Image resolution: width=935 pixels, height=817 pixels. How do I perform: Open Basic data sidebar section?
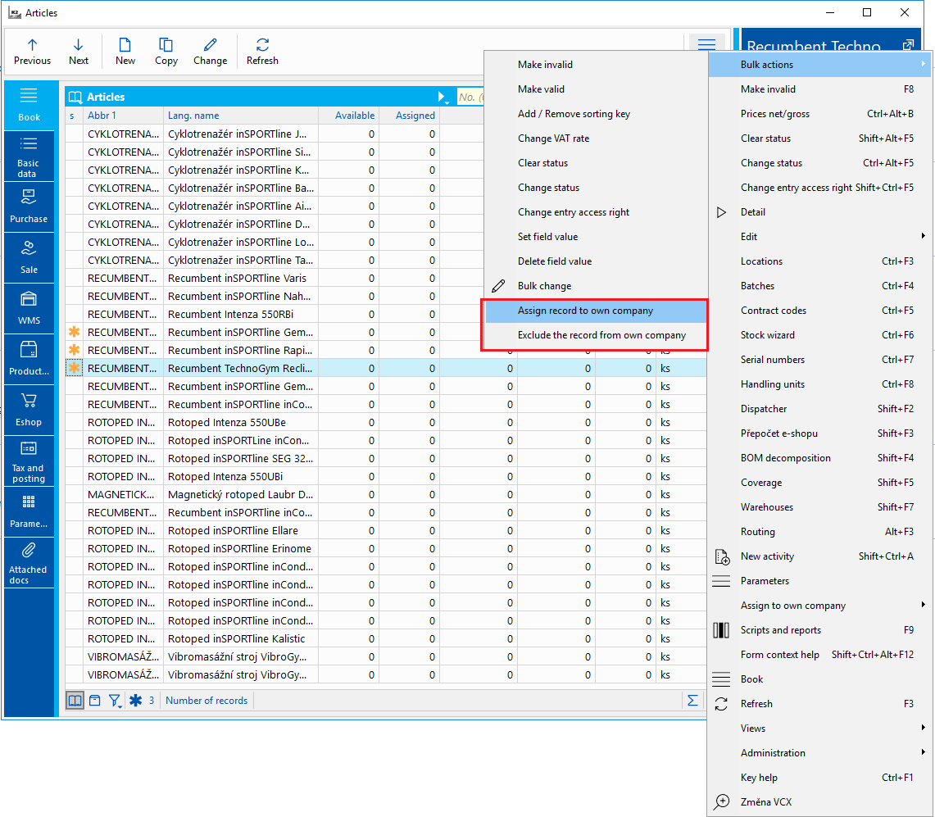tap(29, 157)
